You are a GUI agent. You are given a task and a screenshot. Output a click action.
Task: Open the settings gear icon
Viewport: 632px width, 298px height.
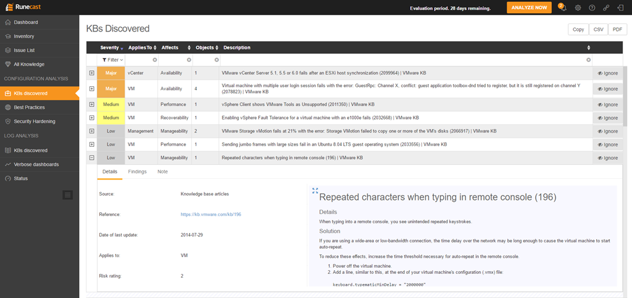(578, 7)
